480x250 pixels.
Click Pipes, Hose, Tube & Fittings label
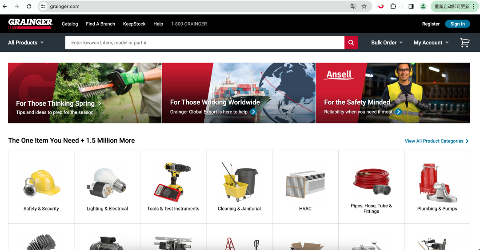click(x=371, y=208)
